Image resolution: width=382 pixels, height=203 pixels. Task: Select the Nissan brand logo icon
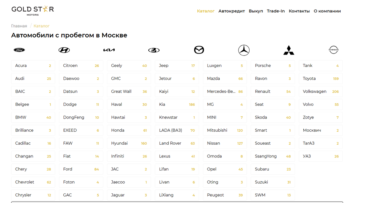[x=334, y=50]
